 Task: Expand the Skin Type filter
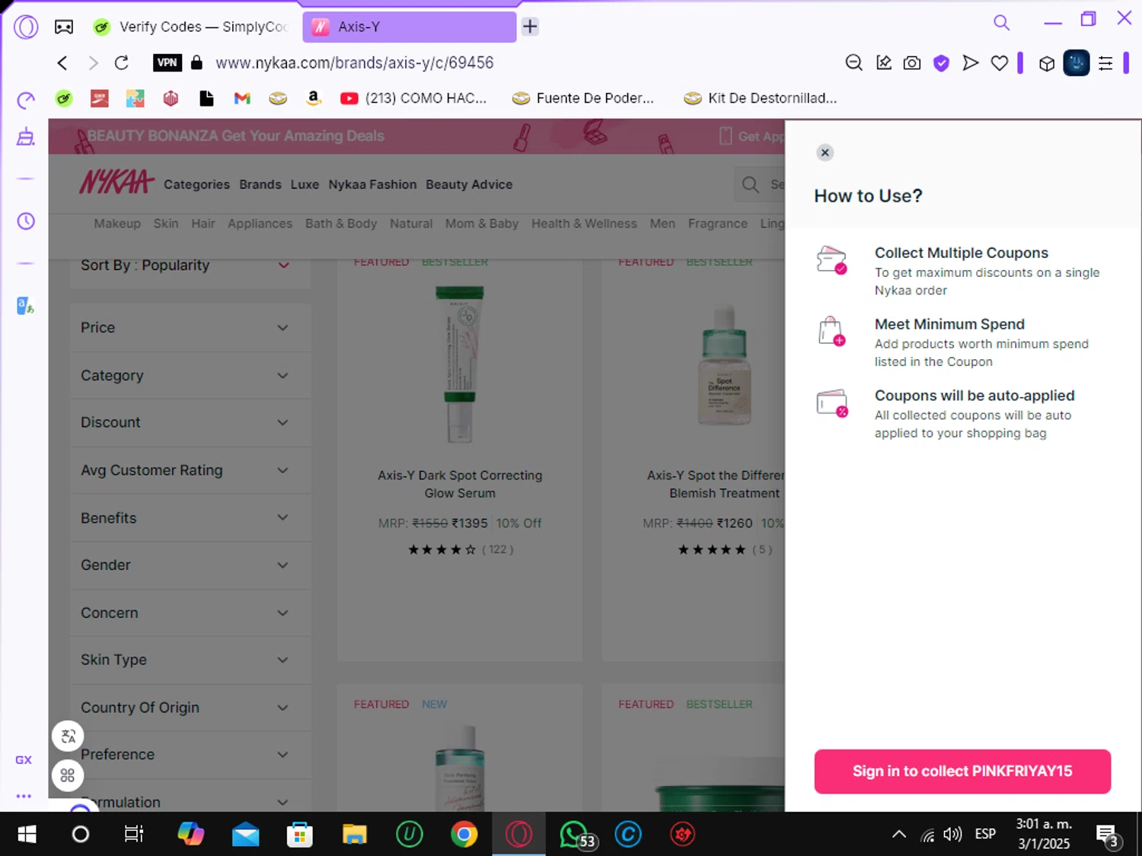click(190, 660)
